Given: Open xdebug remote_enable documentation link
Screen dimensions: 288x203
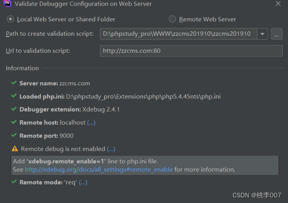Looking at the screenshot, I should point(99,169).
